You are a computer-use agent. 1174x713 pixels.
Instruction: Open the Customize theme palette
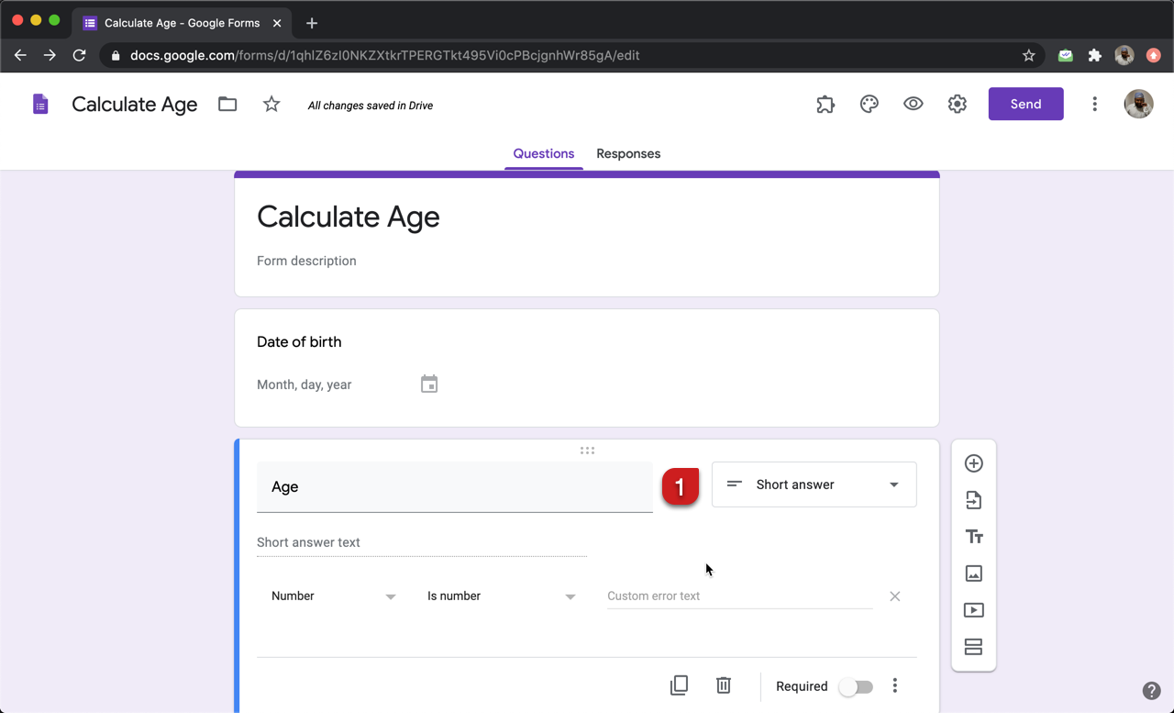point(869,105)
